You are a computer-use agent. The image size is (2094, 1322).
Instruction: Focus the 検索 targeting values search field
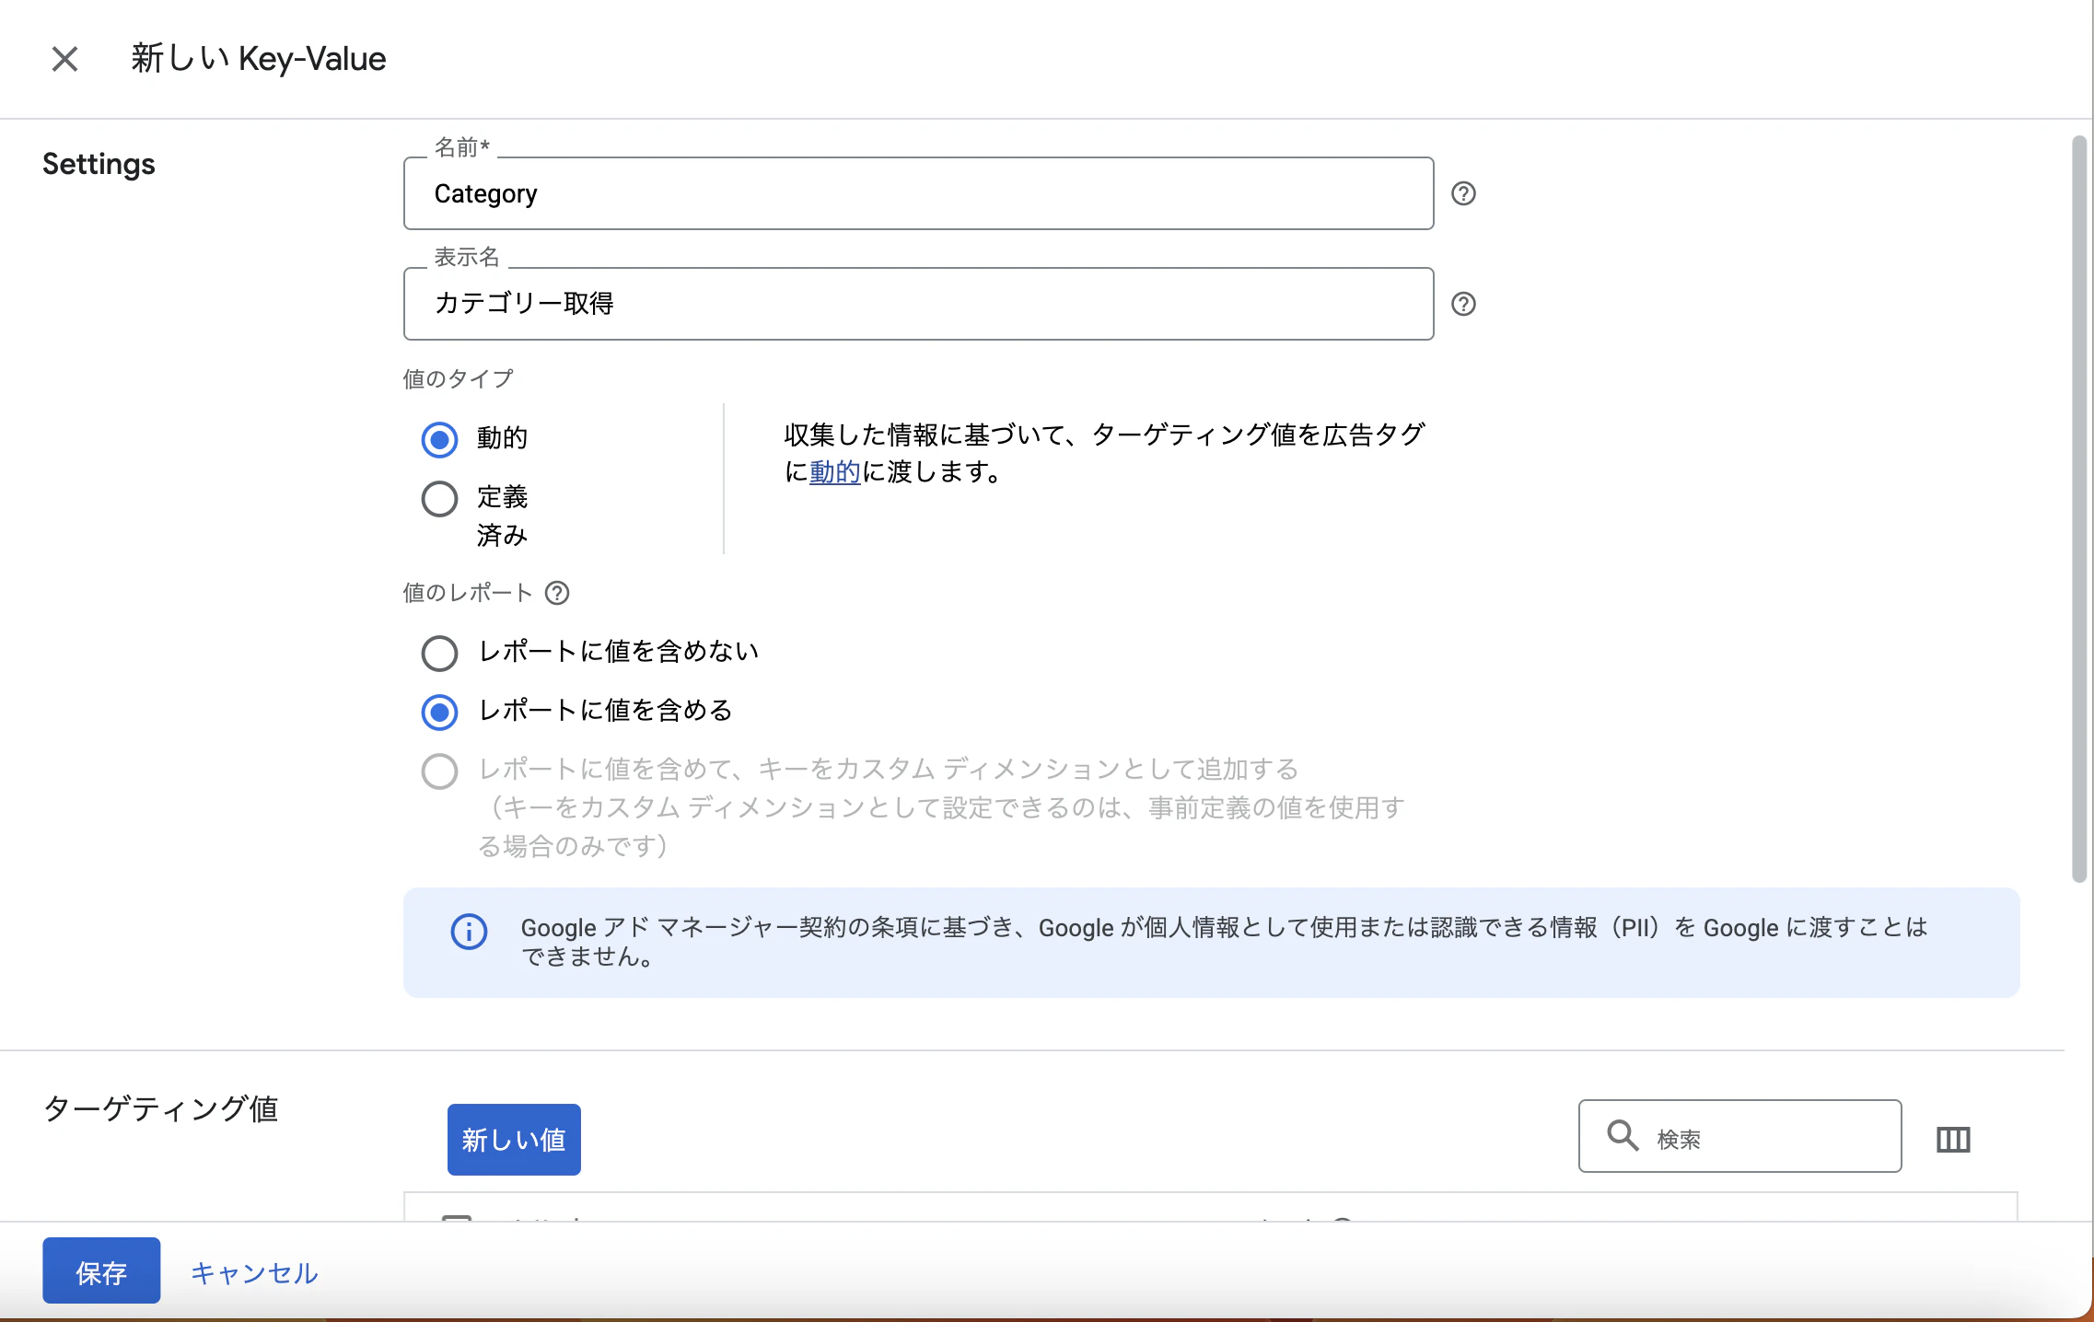pyautogui.click(x=1739, y=1136)
